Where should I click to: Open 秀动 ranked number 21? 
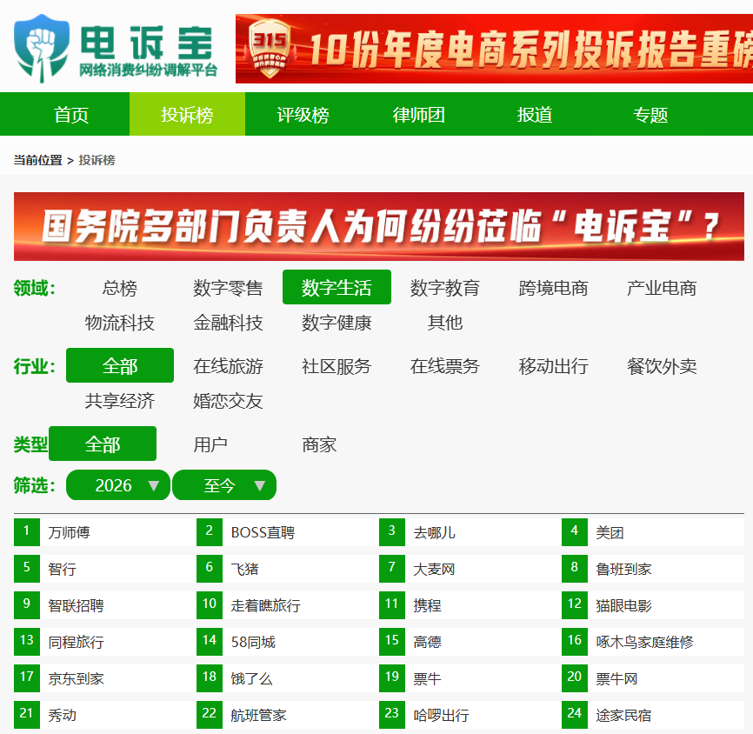(x=62, y=715)
